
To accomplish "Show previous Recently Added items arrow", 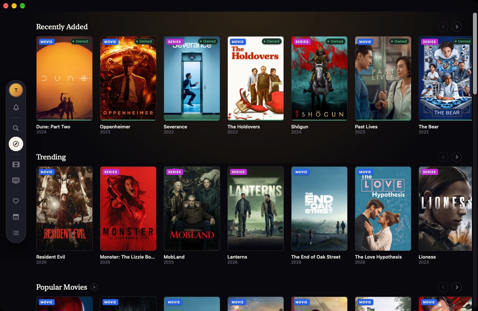I will 443,27.
